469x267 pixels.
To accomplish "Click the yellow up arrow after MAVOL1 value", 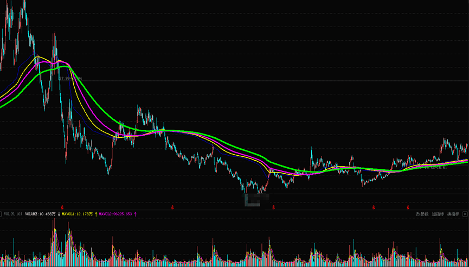I will [x=97, y=214].
